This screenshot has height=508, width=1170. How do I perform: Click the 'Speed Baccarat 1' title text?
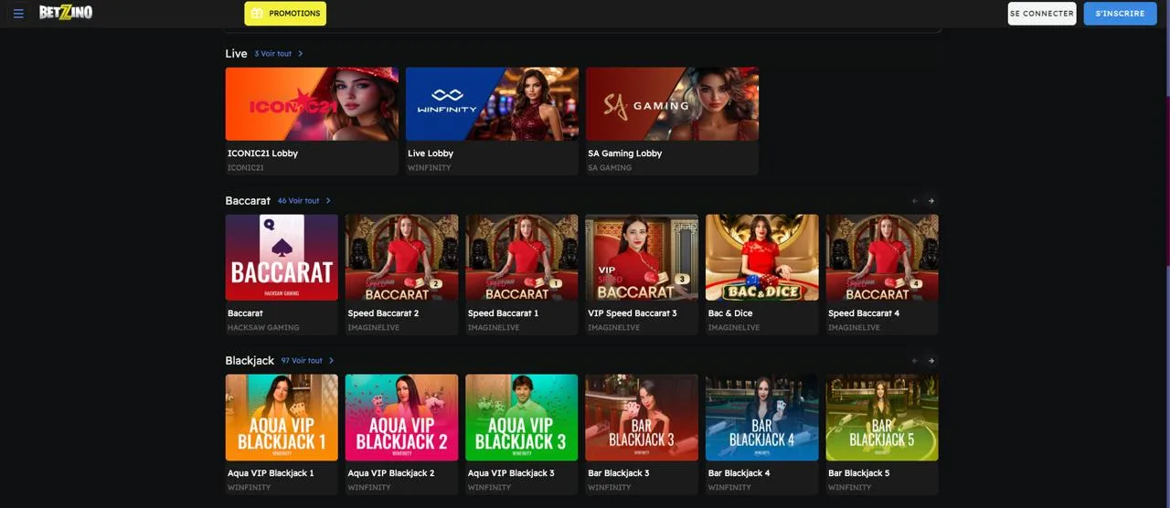(x=503, y=313)
